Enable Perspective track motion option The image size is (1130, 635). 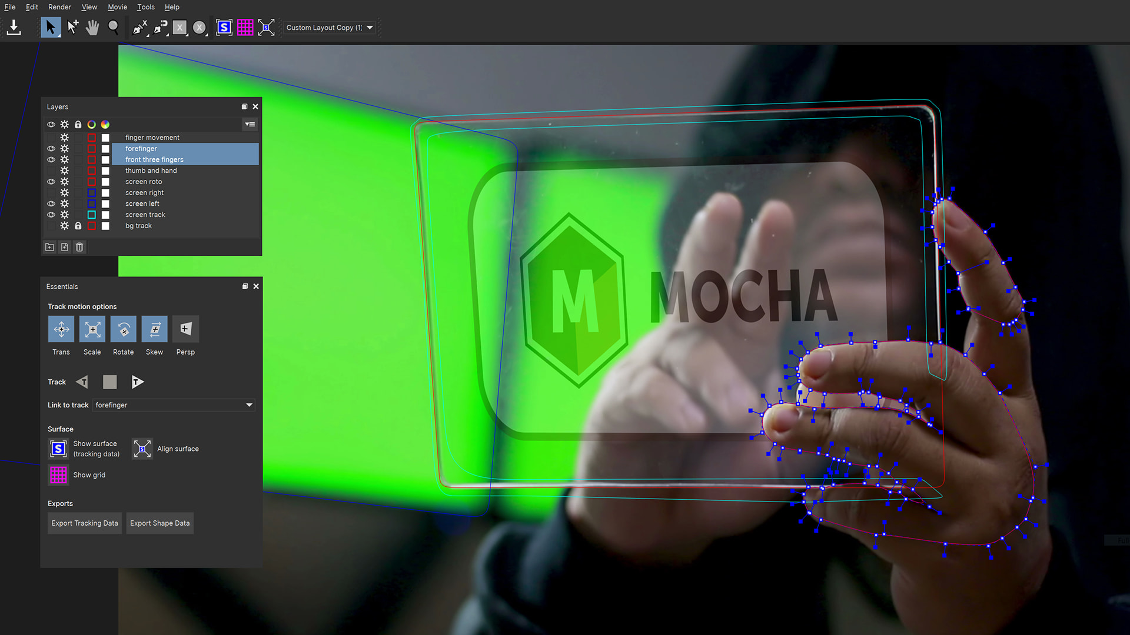(x=185, y=329)
